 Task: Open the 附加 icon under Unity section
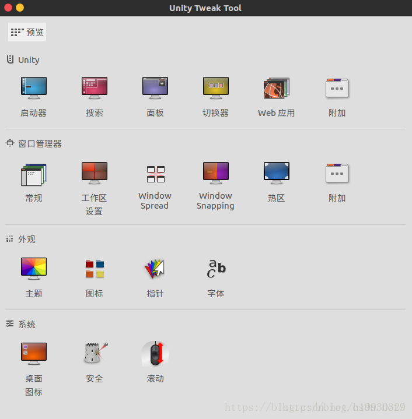click(x=337, y=88)
